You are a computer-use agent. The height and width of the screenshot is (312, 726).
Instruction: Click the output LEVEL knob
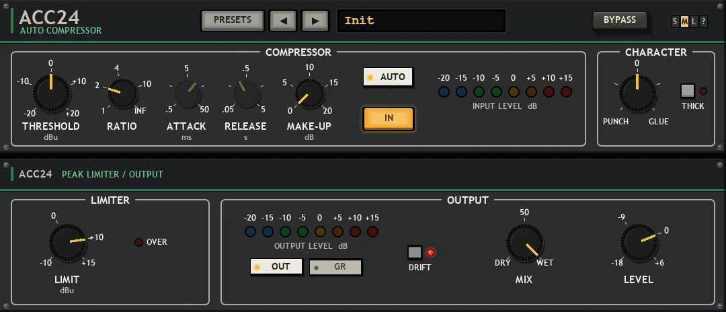639,243
